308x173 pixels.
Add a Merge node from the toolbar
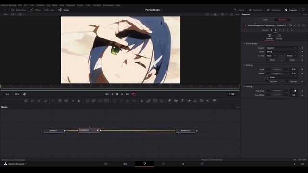[87, 101]
